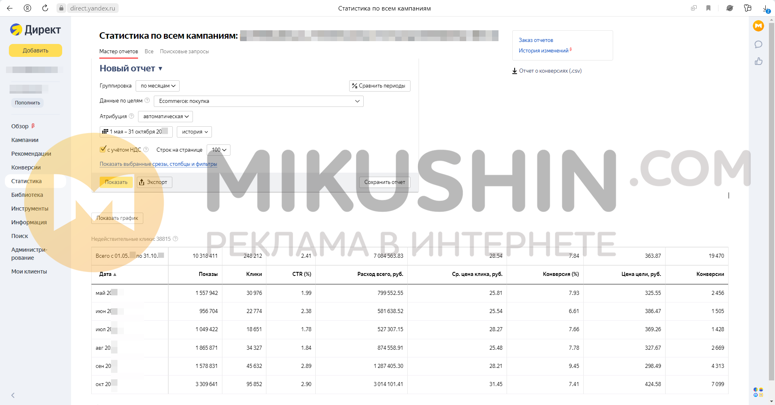Screen dimensions: 775x405
Task: Sort table by Дата column header
Action: pyautogui.click(x=108, y=274)
